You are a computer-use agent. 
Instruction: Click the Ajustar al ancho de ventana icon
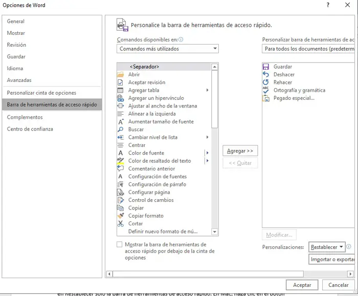pos(120,106)
